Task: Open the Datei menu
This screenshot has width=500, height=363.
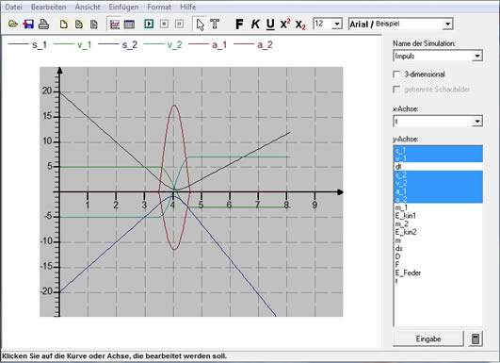Action: (13, 7)
